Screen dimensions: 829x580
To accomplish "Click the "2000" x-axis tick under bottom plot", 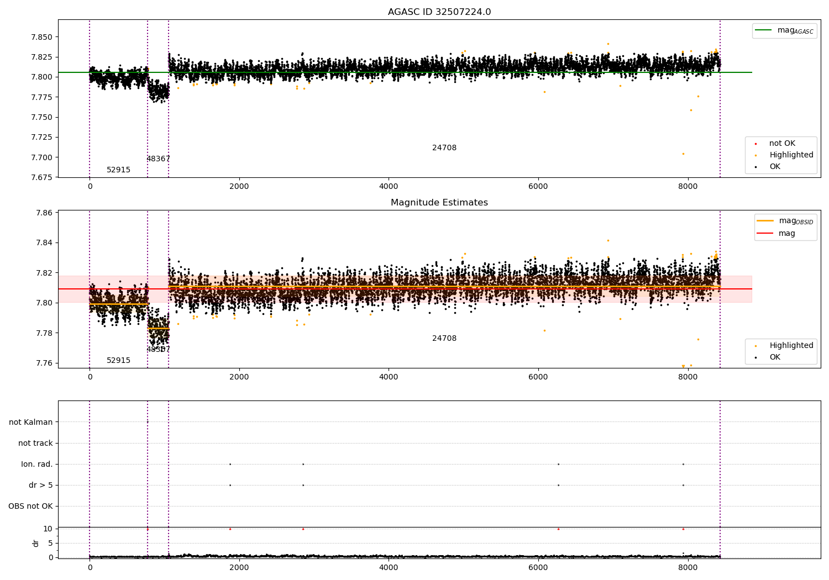I will [x=239, y=567].
